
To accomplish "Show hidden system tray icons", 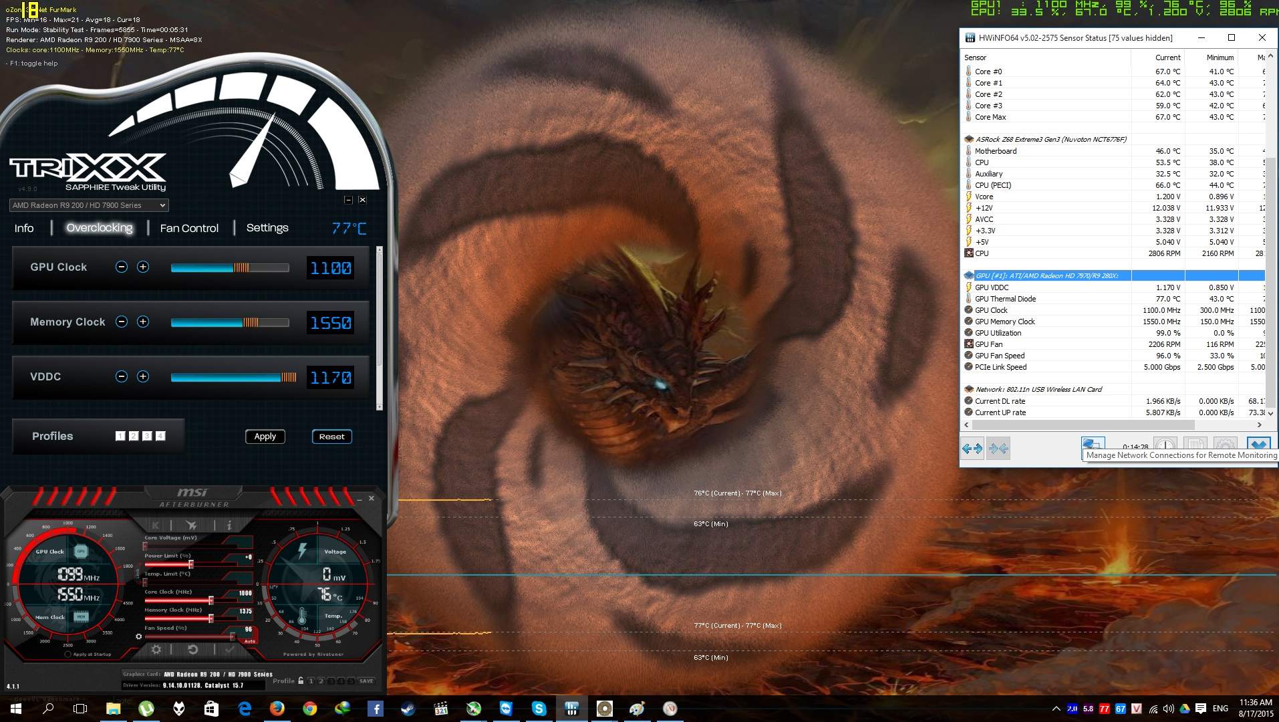I will (x=1056, y=709).
